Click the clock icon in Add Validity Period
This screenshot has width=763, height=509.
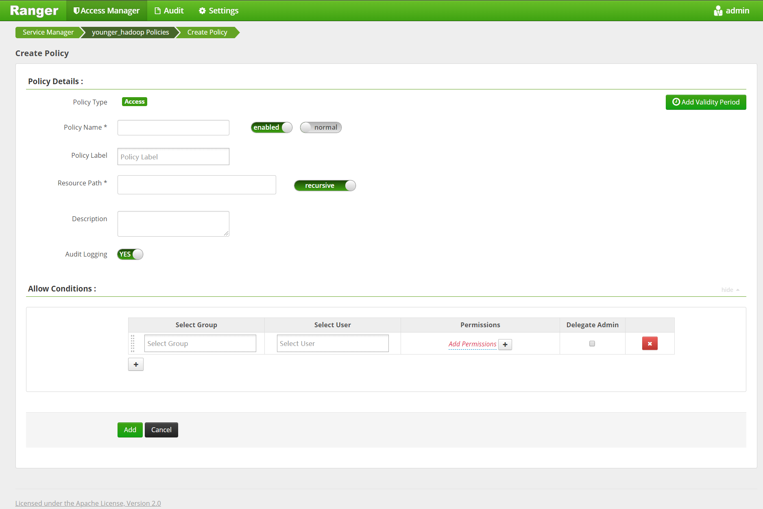pos(676,102)
